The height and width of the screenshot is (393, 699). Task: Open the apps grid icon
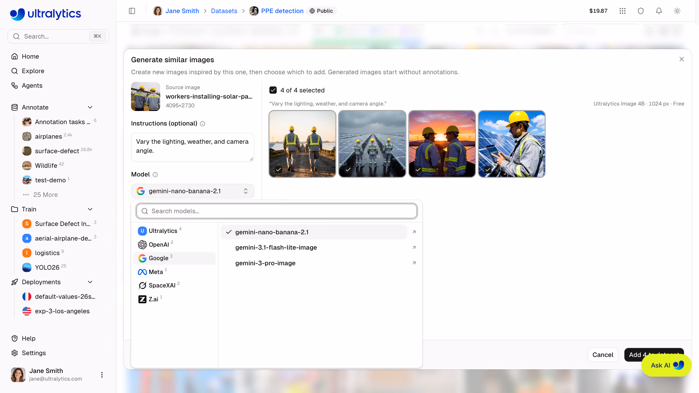coord(623,11)
